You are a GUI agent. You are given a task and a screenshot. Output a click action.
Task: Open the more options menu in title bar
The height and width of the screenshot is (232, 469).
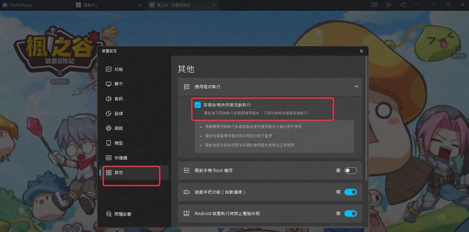[x=417, y=5]
